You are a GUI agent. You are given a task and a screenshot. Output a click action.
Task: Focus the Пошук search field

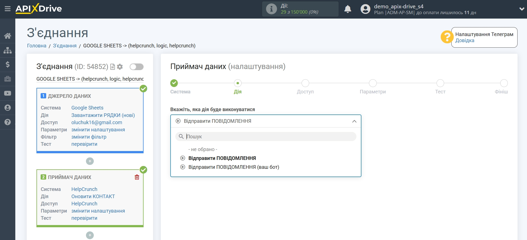[266, 137]
